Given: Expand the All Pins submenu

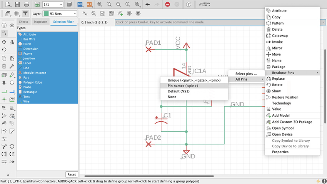Looking at the screenshot, I should tap(247, 79).
